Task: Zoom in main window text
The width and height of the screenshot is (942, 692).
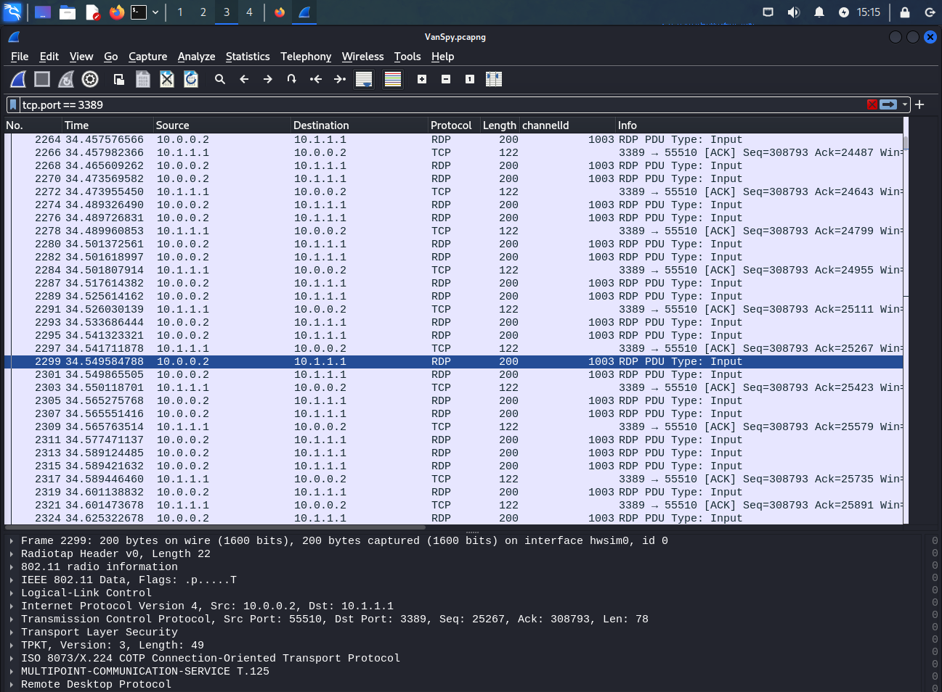Action: pyautogui.click(x=422, y=79)
